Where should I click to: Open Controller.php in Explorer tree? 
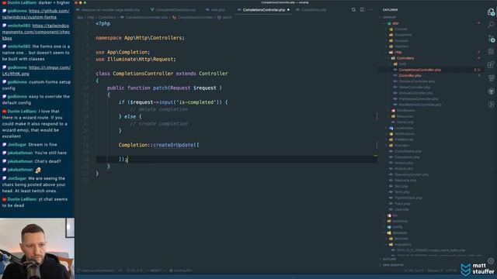(410, 76)
